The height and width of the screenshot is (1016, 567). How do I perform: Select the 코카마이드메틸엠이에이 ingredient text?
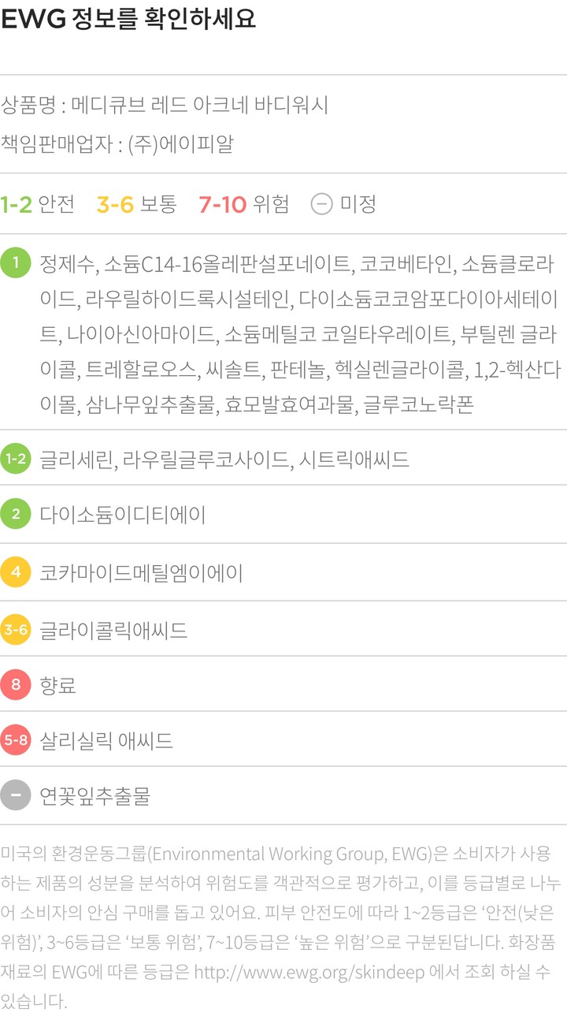click(141, 573)
